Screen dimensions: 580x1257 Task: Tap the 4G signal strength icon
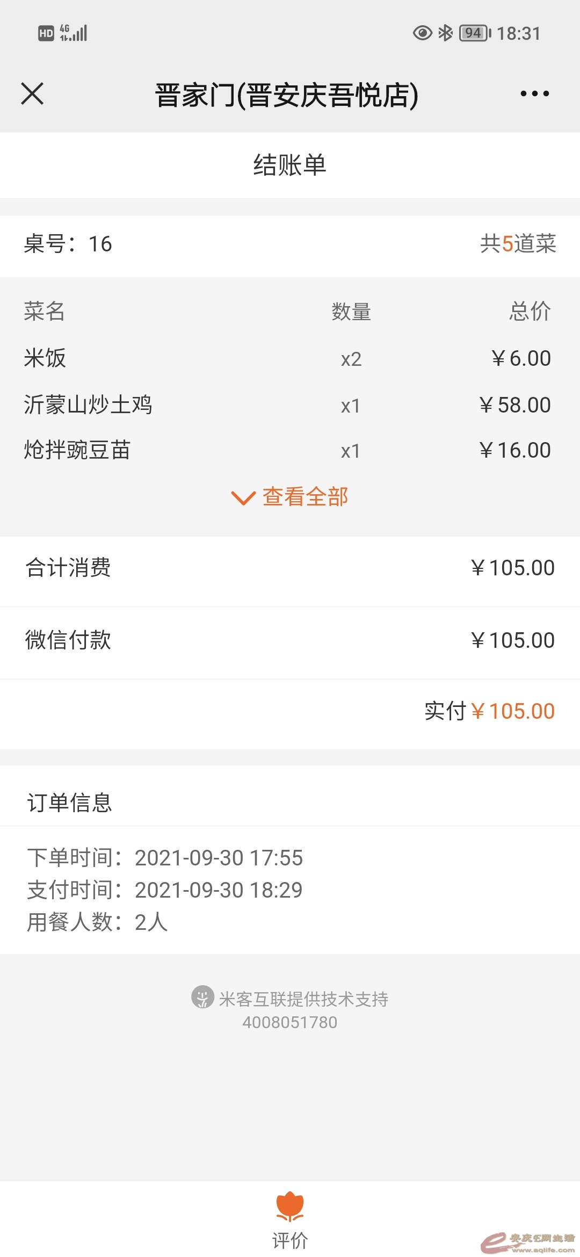pyautogui.click(x=74, y=33)
